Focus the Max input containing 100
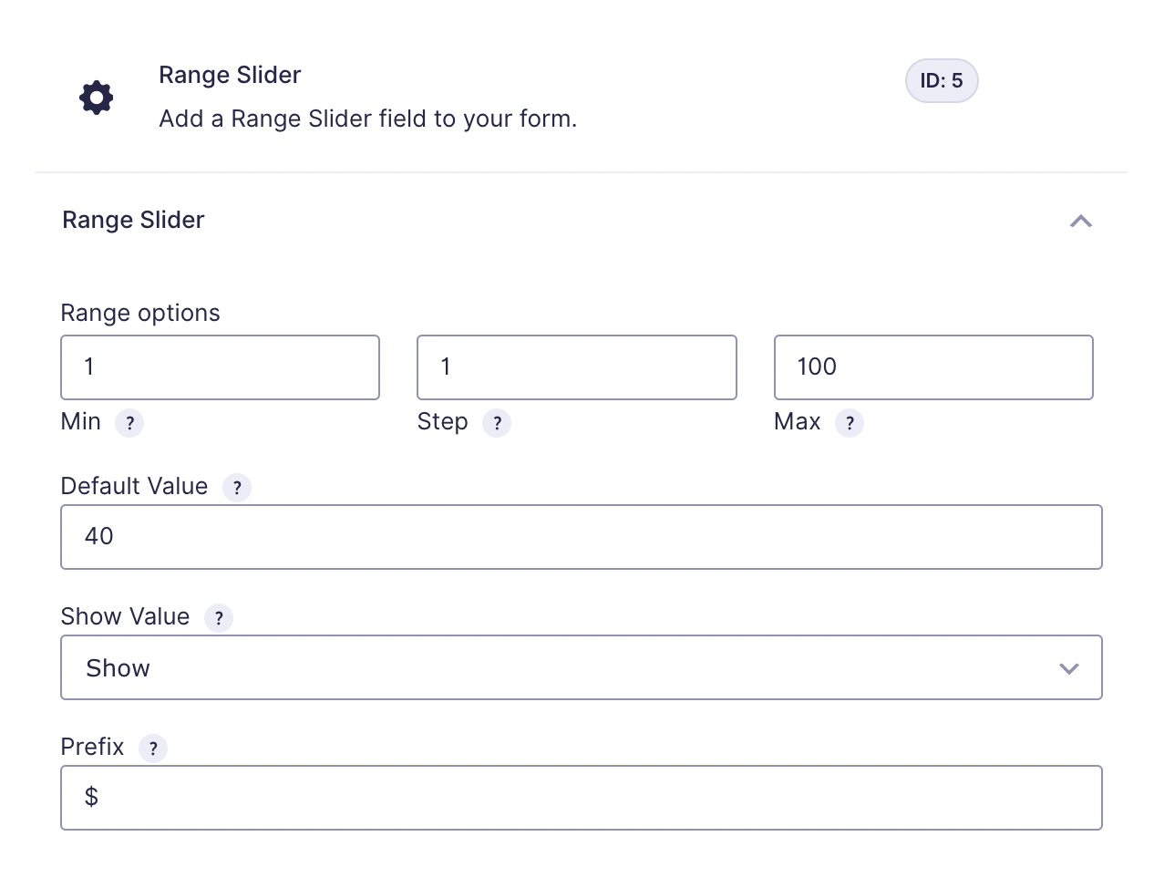This screenshot has width=1154, height=888. point(933,367)
